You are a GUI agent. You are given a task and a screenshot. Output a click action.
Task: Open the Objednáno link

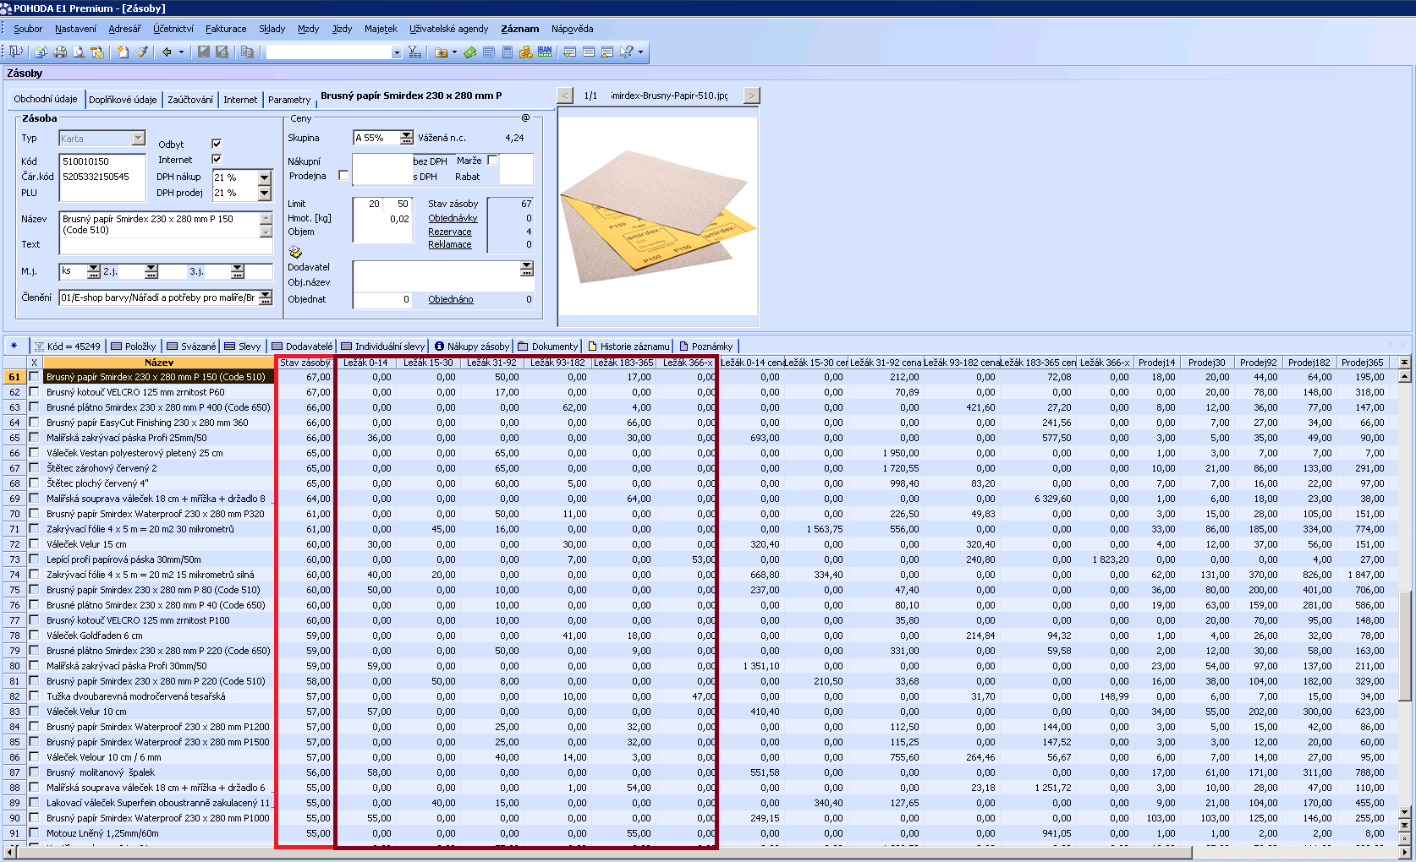[x=451, y=299]
